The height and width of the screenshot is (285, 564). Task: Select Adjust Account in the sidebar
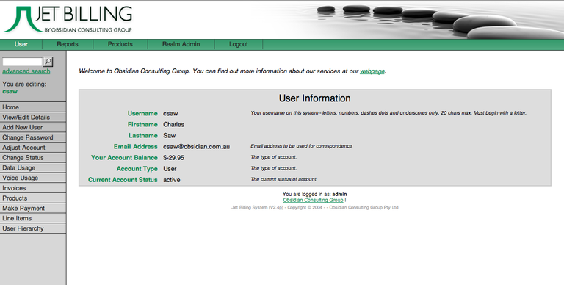(x=33, y=148)
